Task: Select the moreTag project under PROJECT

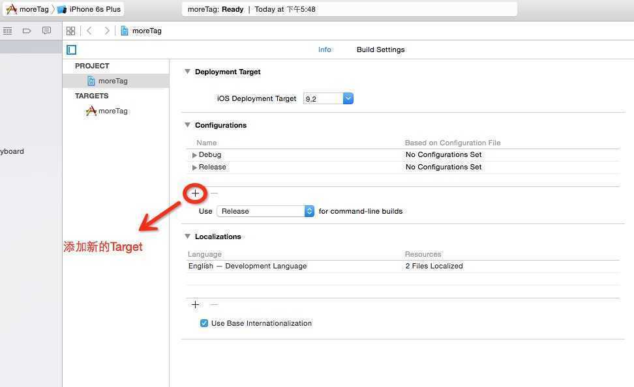Action: point(116,81)
